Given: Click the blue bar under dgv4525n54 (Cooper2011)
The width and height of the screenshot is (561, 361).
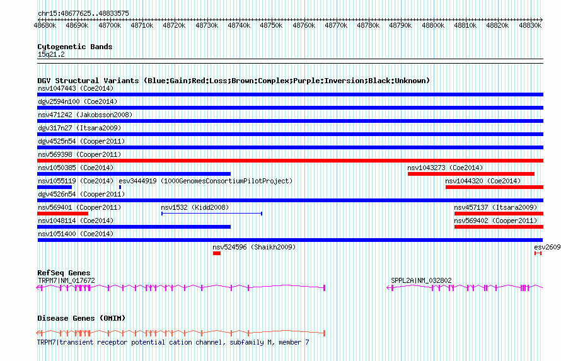Looking at the screenshot, I should [290, 147].
